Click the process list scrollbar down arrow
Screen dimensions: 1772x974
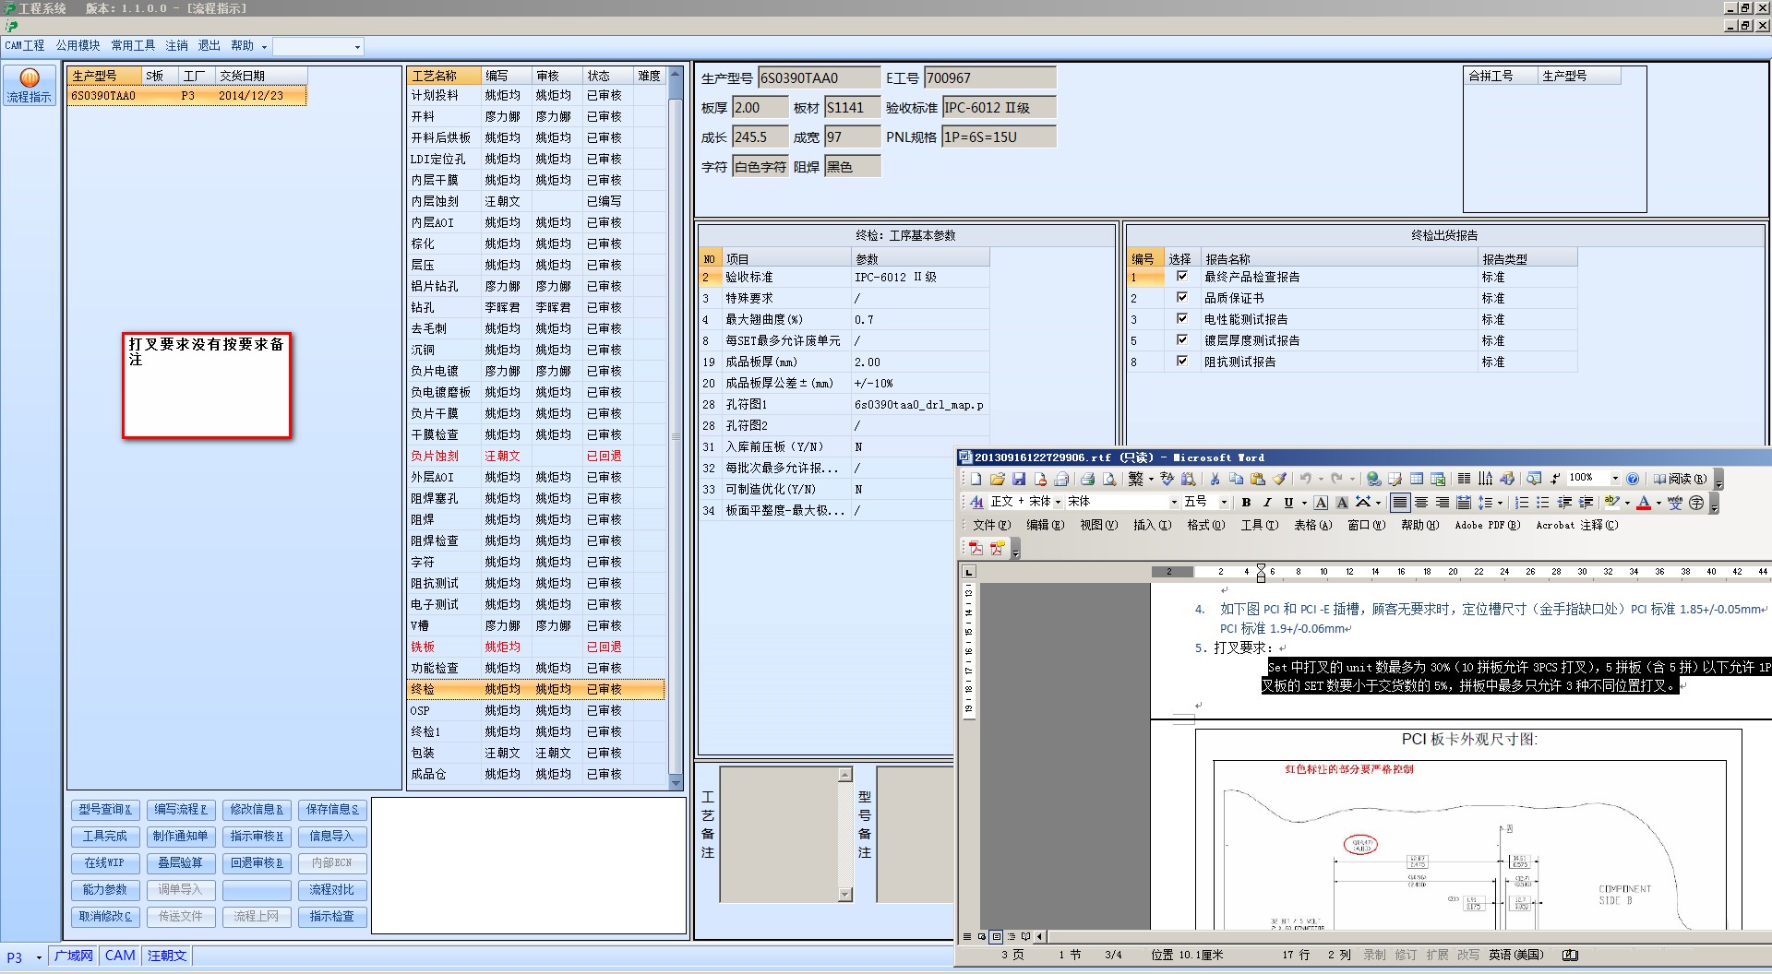676,783
